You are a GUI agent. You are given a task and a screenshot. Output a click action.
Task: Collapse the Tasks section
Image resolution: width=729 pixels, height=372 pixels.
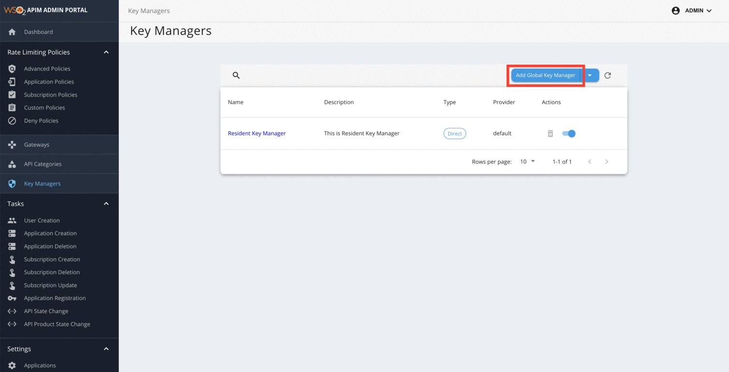[x=106, y=204]
